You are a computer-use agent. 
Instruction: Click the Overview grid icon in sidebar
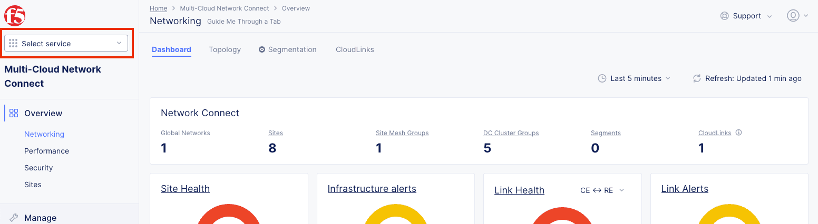[x=14, y=113]
